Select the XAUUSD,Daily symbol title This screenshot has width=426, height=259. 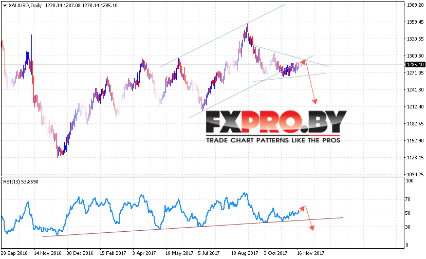[x=25, y=6]
